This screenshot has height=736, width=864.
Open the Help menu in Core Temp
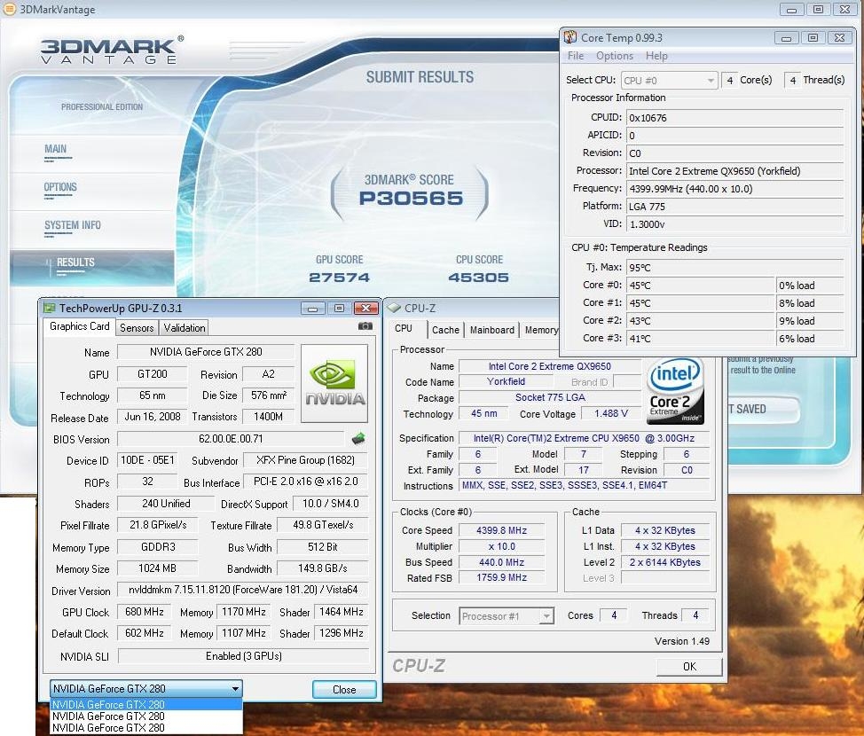(x=656, y=56)
